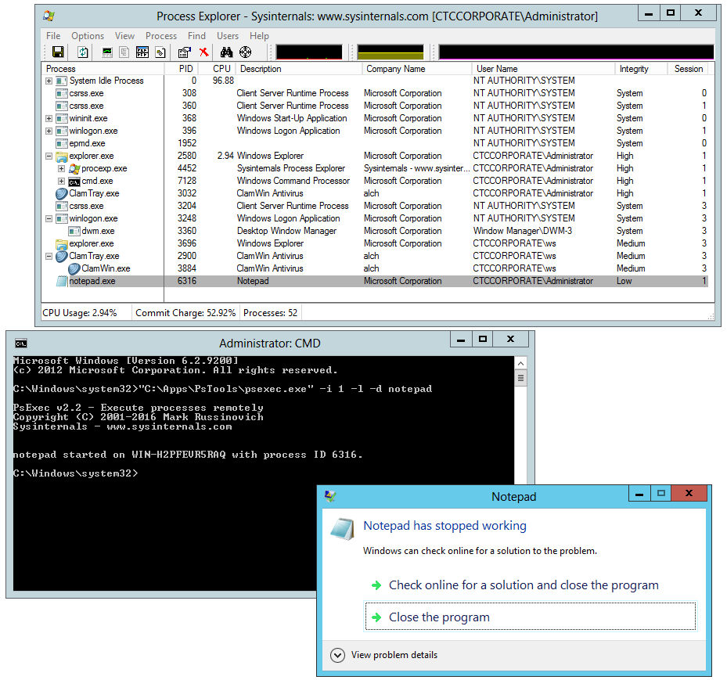The width and height of the screenshot is (727, 680).
Task: Open System Information via the graph toolbar icon
Action: [x=107, y=52]
